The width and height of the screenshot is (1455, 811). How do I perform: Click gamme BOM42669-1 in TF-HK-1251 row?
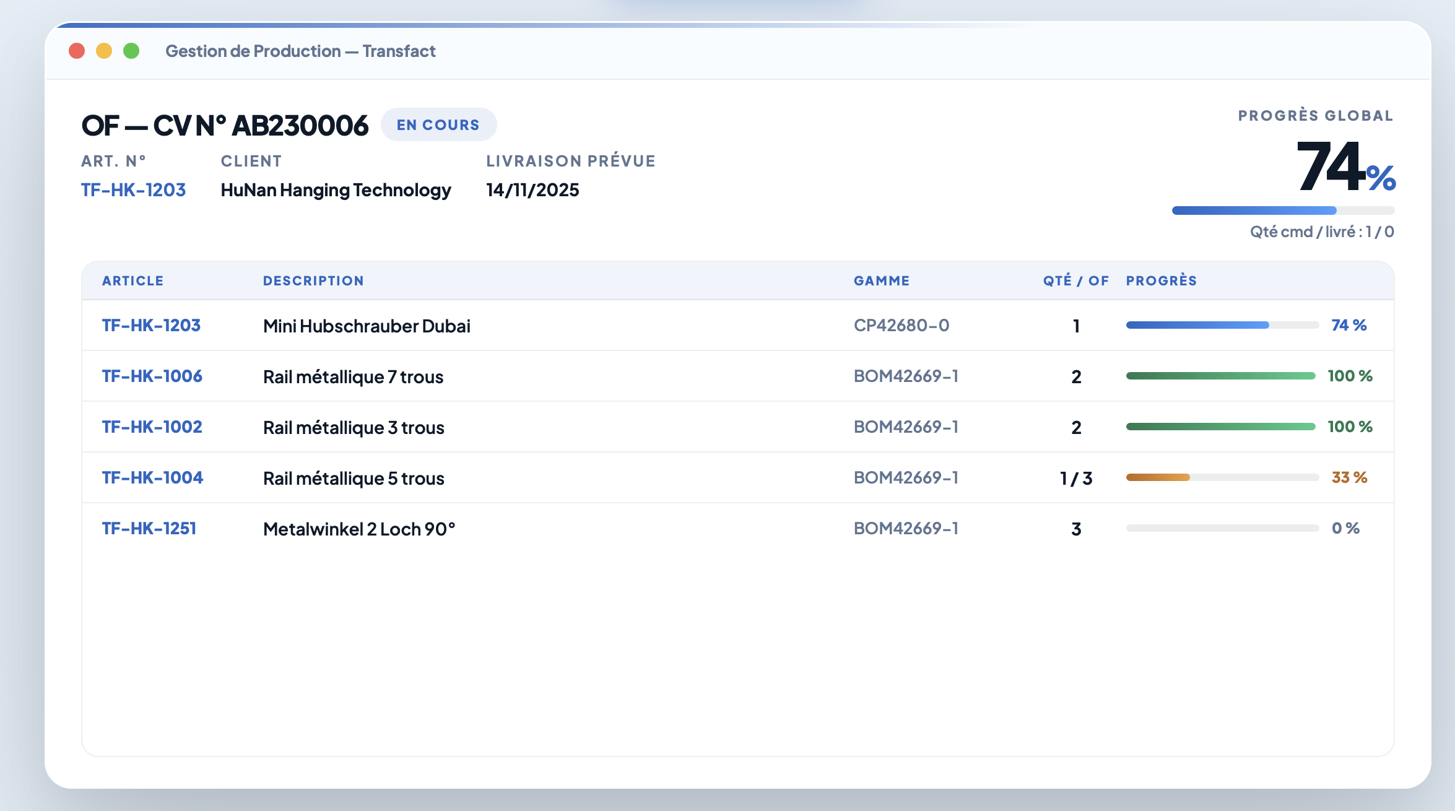coord(906,528)
